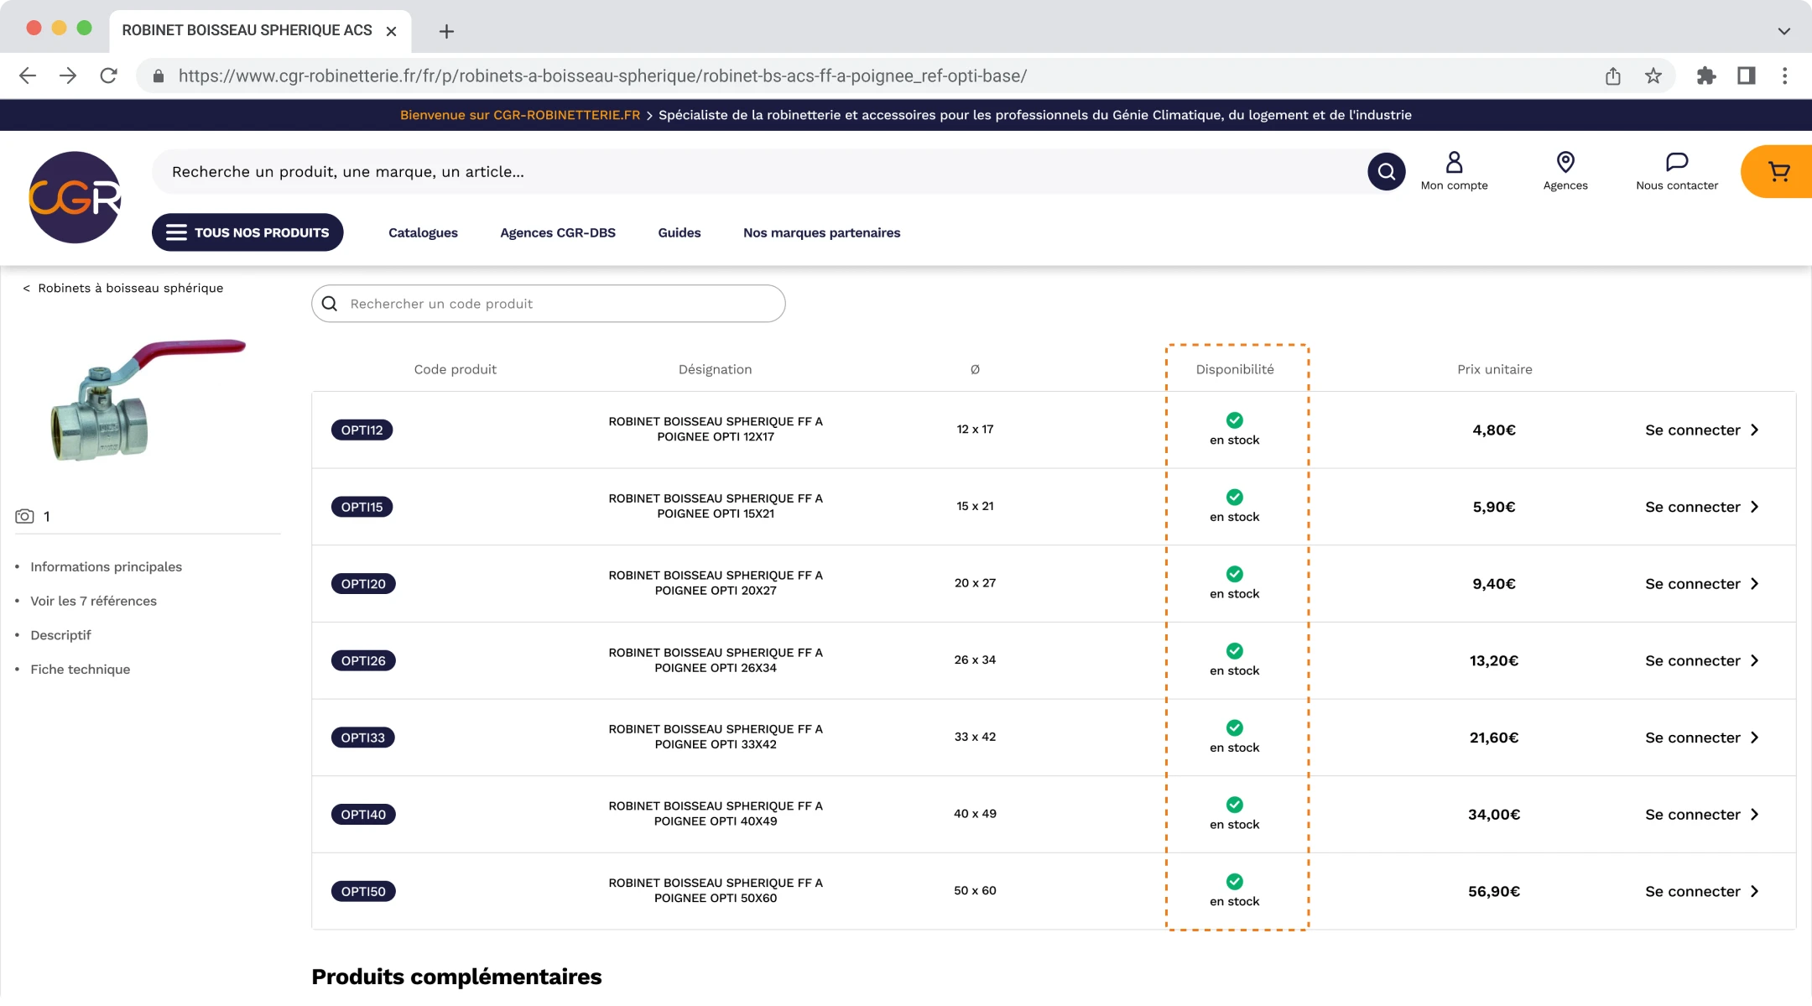
Task: Click the OPTI20 product code badge
Action: click(363, 584)
